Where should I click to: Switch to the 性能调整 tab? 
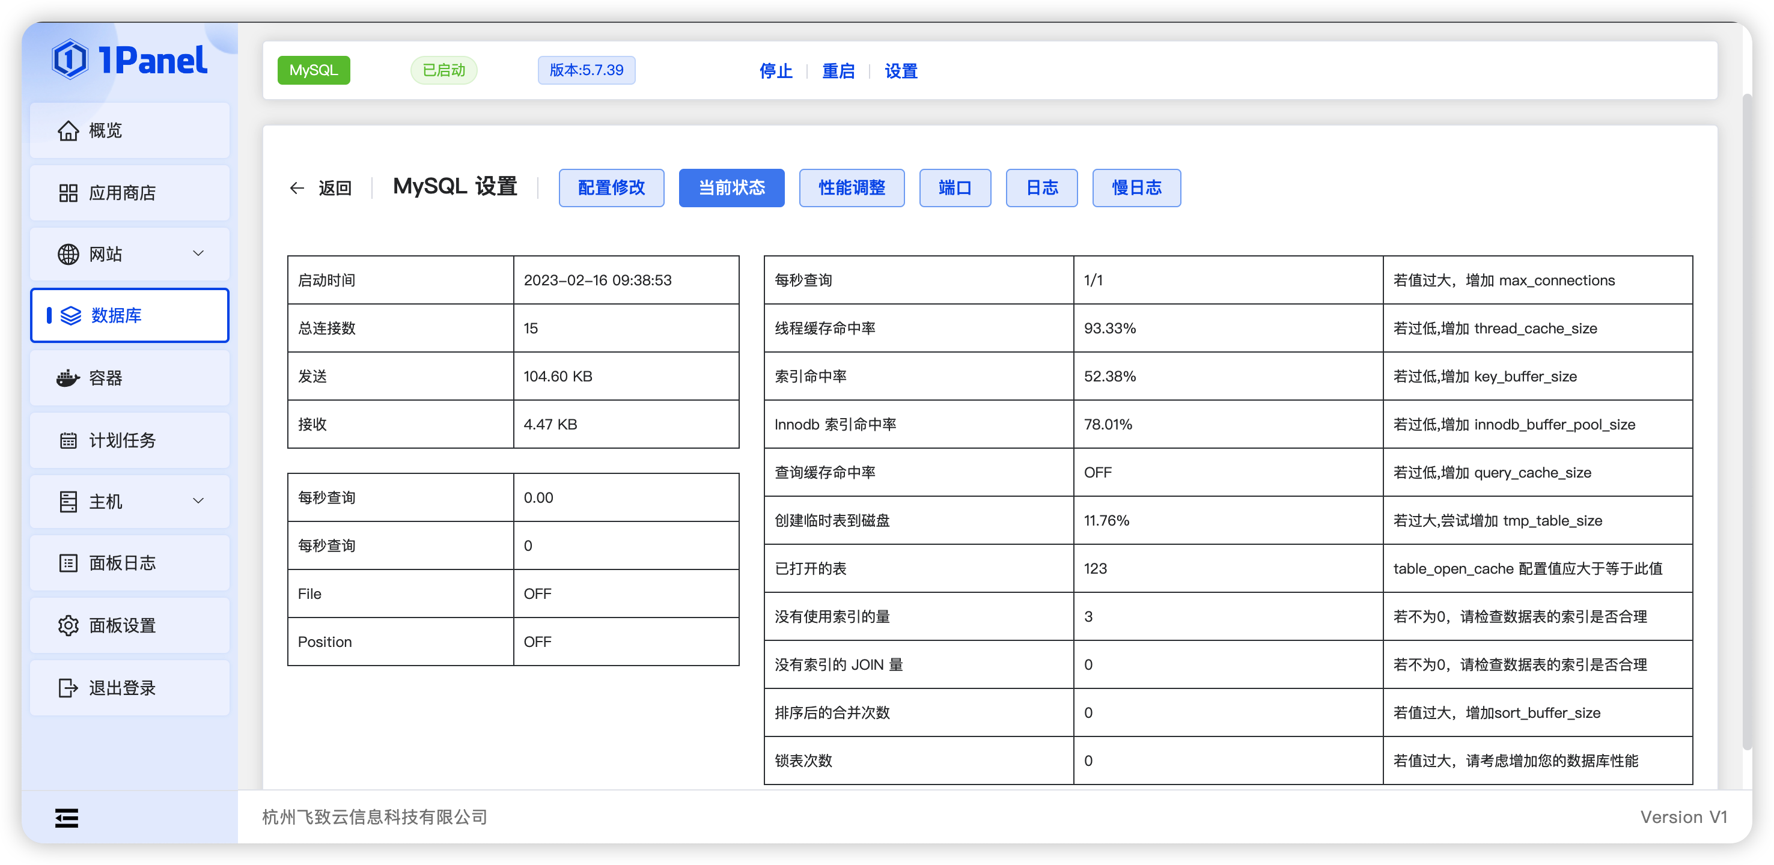click(851, 187)
